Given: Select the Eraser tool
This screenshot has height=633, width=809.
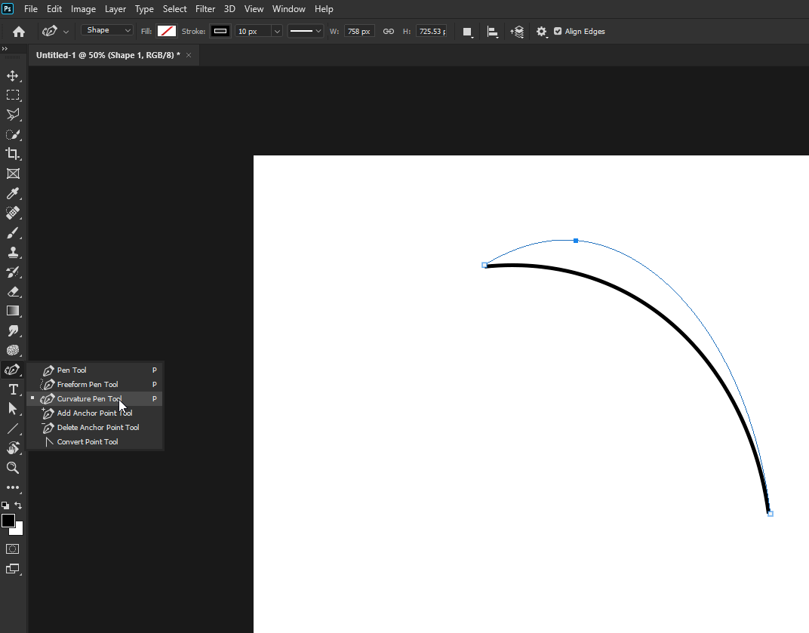Looking at the screenshot, I should 13,291.
